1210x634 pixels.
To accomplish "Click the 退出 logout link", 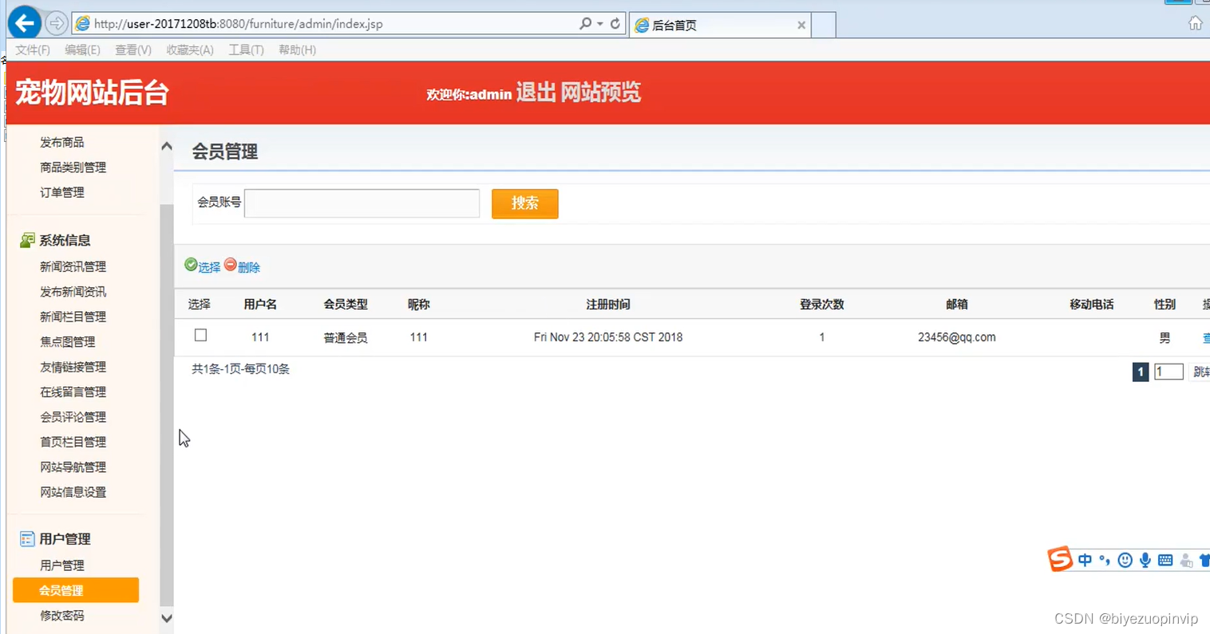I will [536, 93].
